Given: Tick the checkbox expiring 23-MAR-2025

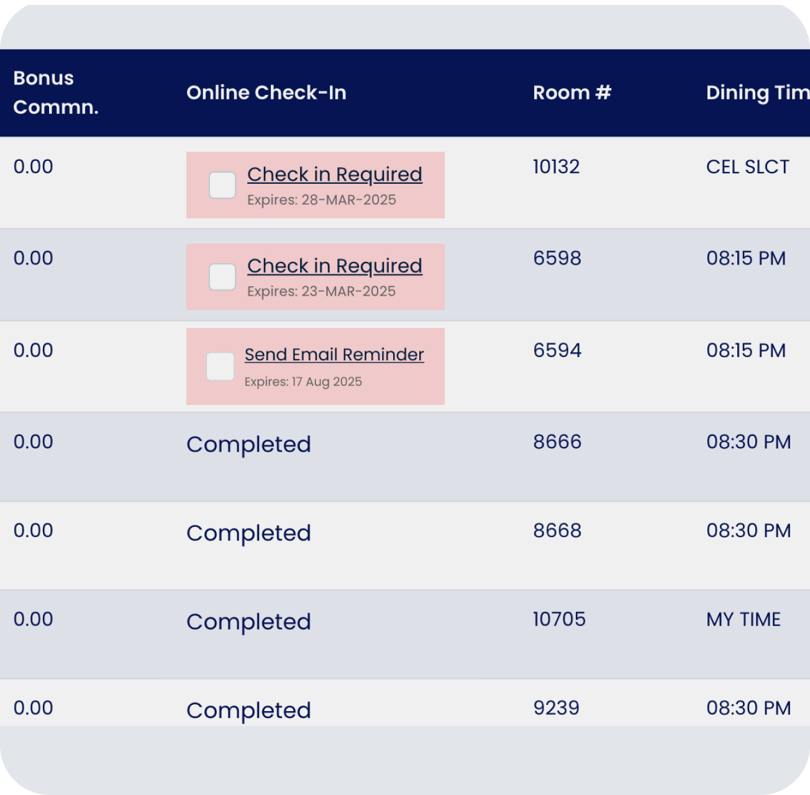Looking at the screenshot, I should click(x=222, y=275).
